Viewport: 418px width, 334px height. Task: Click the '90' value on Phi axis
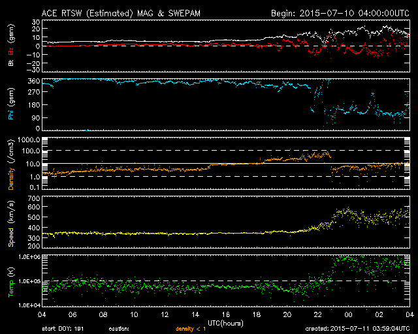point(37,118)
